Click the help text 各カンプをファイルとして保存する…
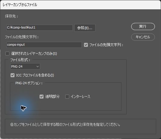Image resolution: width=161 pixels, height=139 pixels. click(x=65, y=125)
